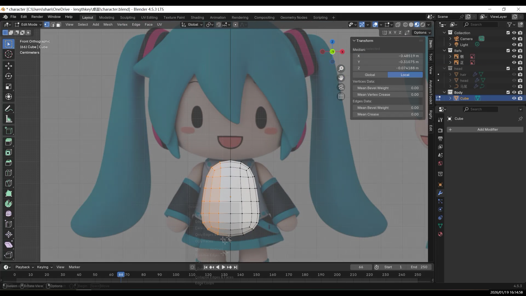The image size is (526, 296).
Task: Open the Mesh menu
Action: click(x=108, y=25)
